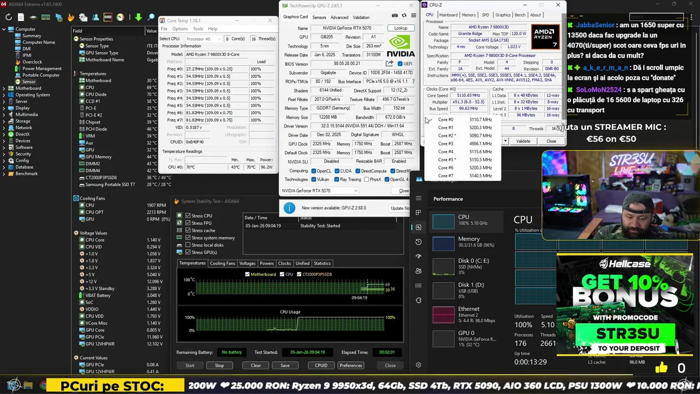Open the Core Temp Tools menu

198,28
